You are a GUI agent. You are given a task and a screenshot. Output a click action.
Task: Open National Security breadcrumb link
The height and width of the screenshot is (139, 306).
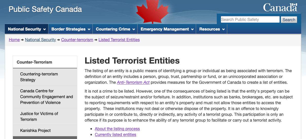click(x=40, y=40)
